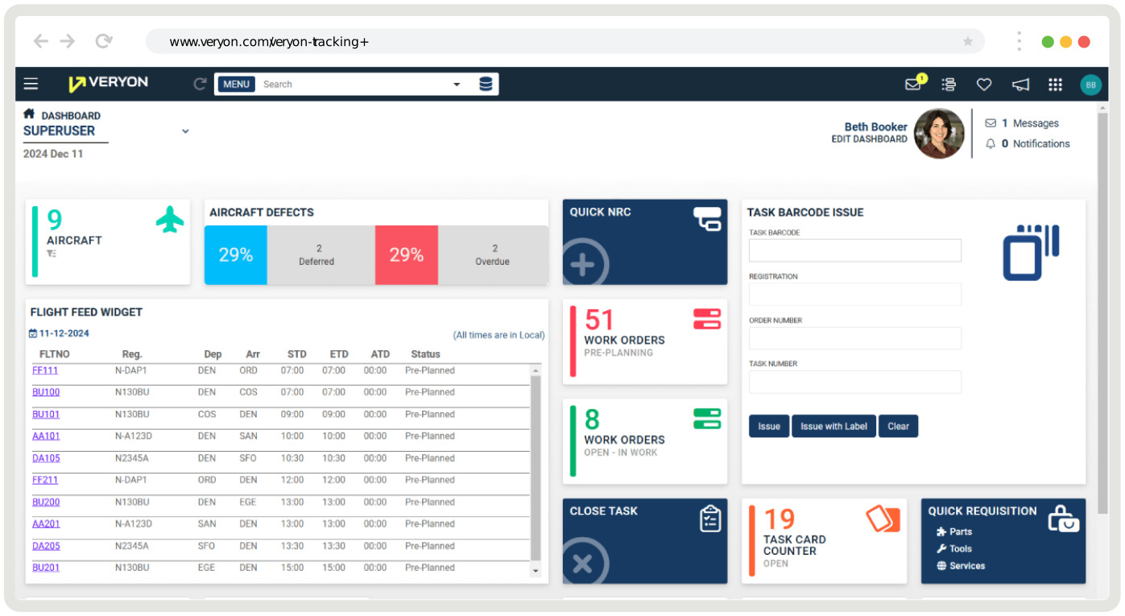Click the BB user avatar

pos(1090,85)
